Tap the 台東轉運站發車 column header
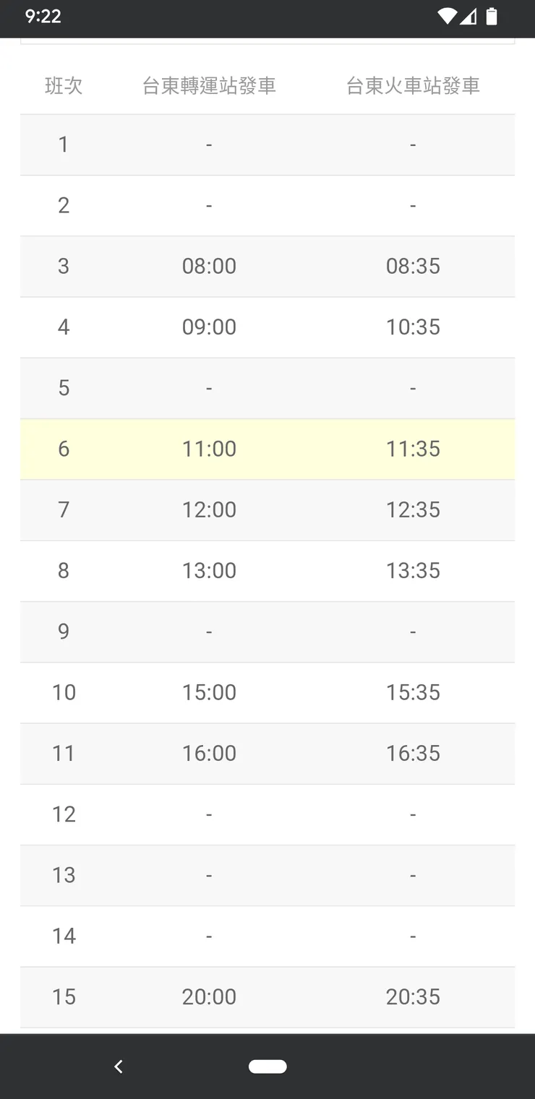Image resolution: width=535 pixels, height=1099 pixels. 209,86
